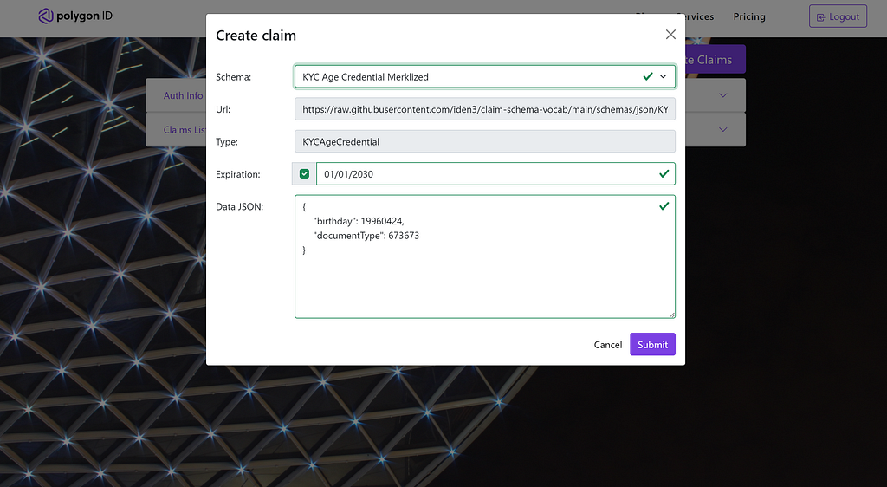This screenshot has width=887, height=487.
Task: Close the Create claim dialog
Action: pyautogui.click(x=670, y=35)
